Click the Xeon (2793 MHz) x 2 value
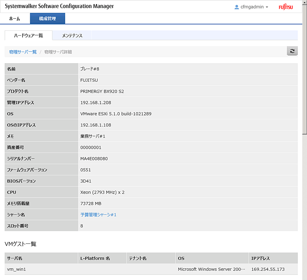The height and width of the screenshot is (280, 307). coord(102,192)
